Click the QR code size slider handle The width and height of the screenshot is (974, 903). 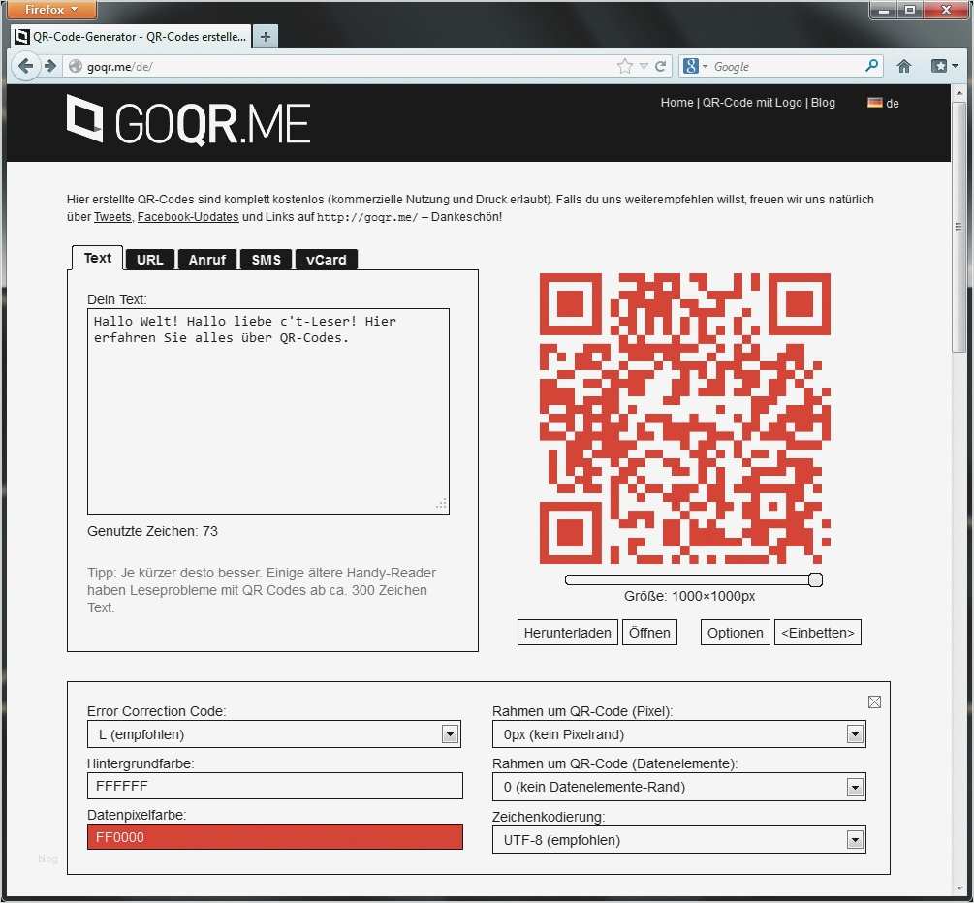(x=816, y=579)
